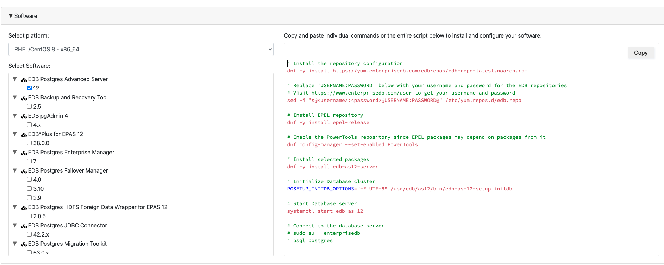Collapse the HDFS Foreign Data Wrapper node
The height and width of the screenshot is (265, 664).
tap(15, 207)
